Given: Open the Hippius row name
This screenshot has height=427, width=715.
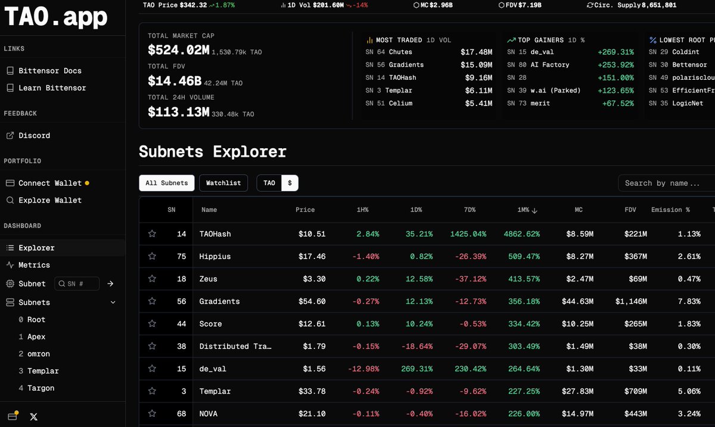Looking at the screenshot, I should point(215,256).
